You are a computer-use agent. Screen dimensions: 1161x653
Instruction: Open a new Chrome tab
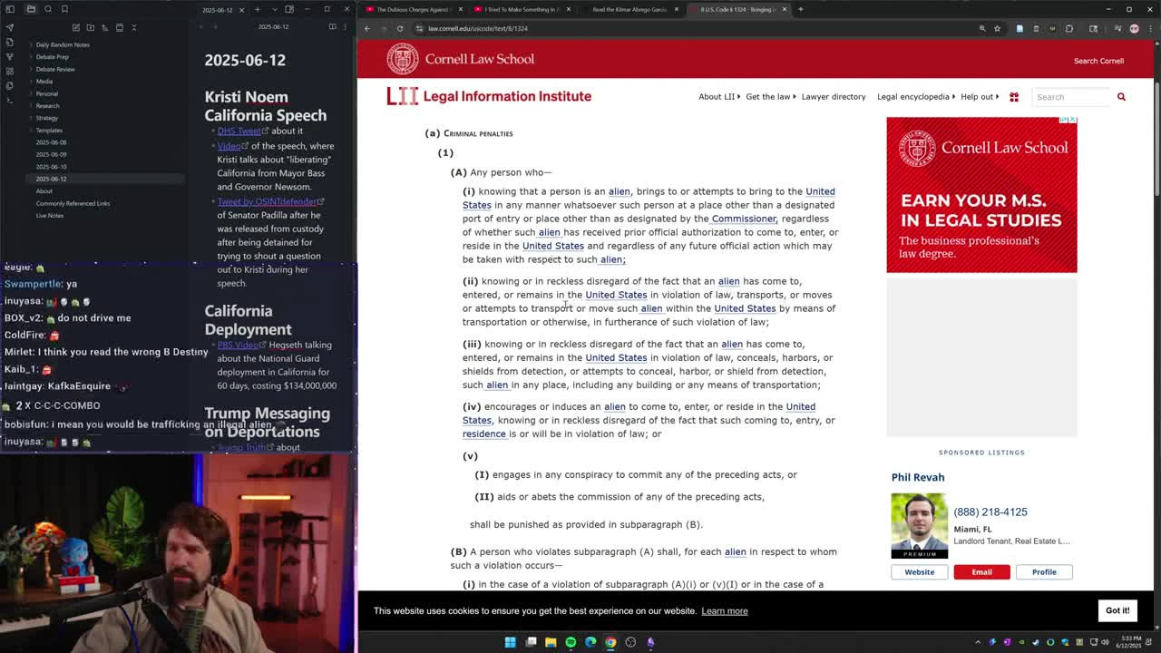[x=800, y=9]
